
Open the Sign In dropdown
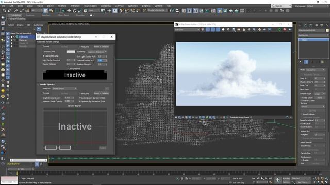coord(281,6)
